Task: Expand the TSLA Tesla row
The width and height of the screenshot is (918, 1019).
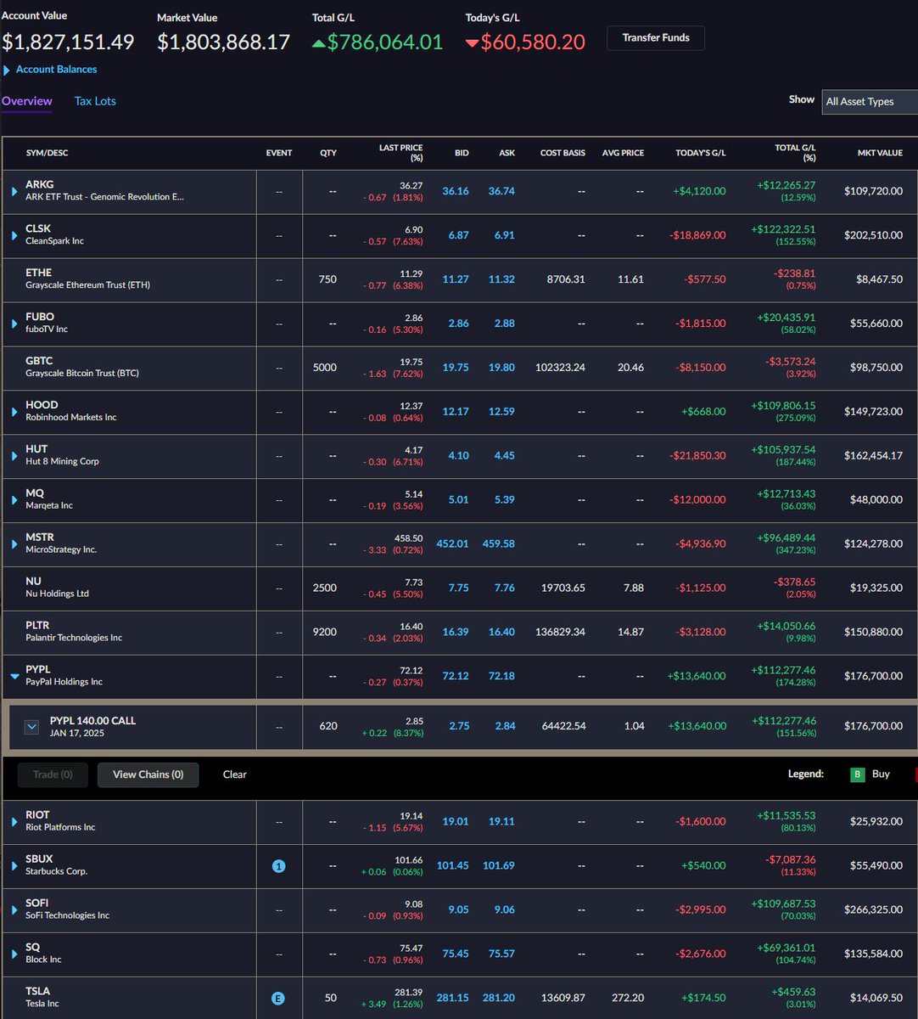Action: point(14,998)
